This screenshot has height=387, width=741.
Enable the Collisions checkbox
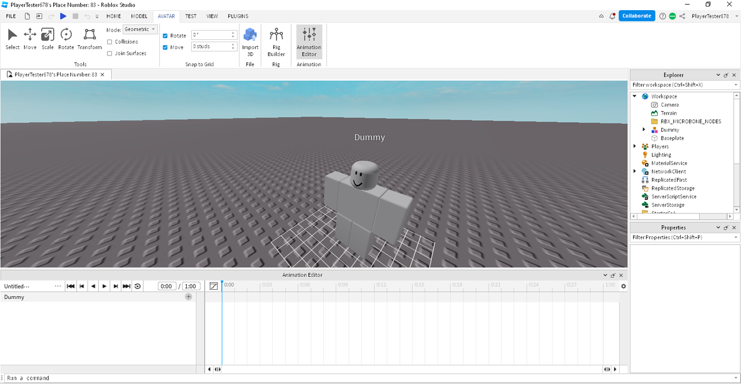pos(110,41)
